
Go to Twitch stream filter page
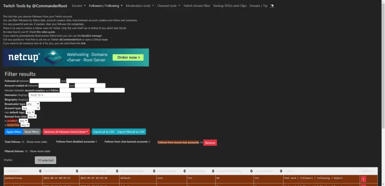197,6
